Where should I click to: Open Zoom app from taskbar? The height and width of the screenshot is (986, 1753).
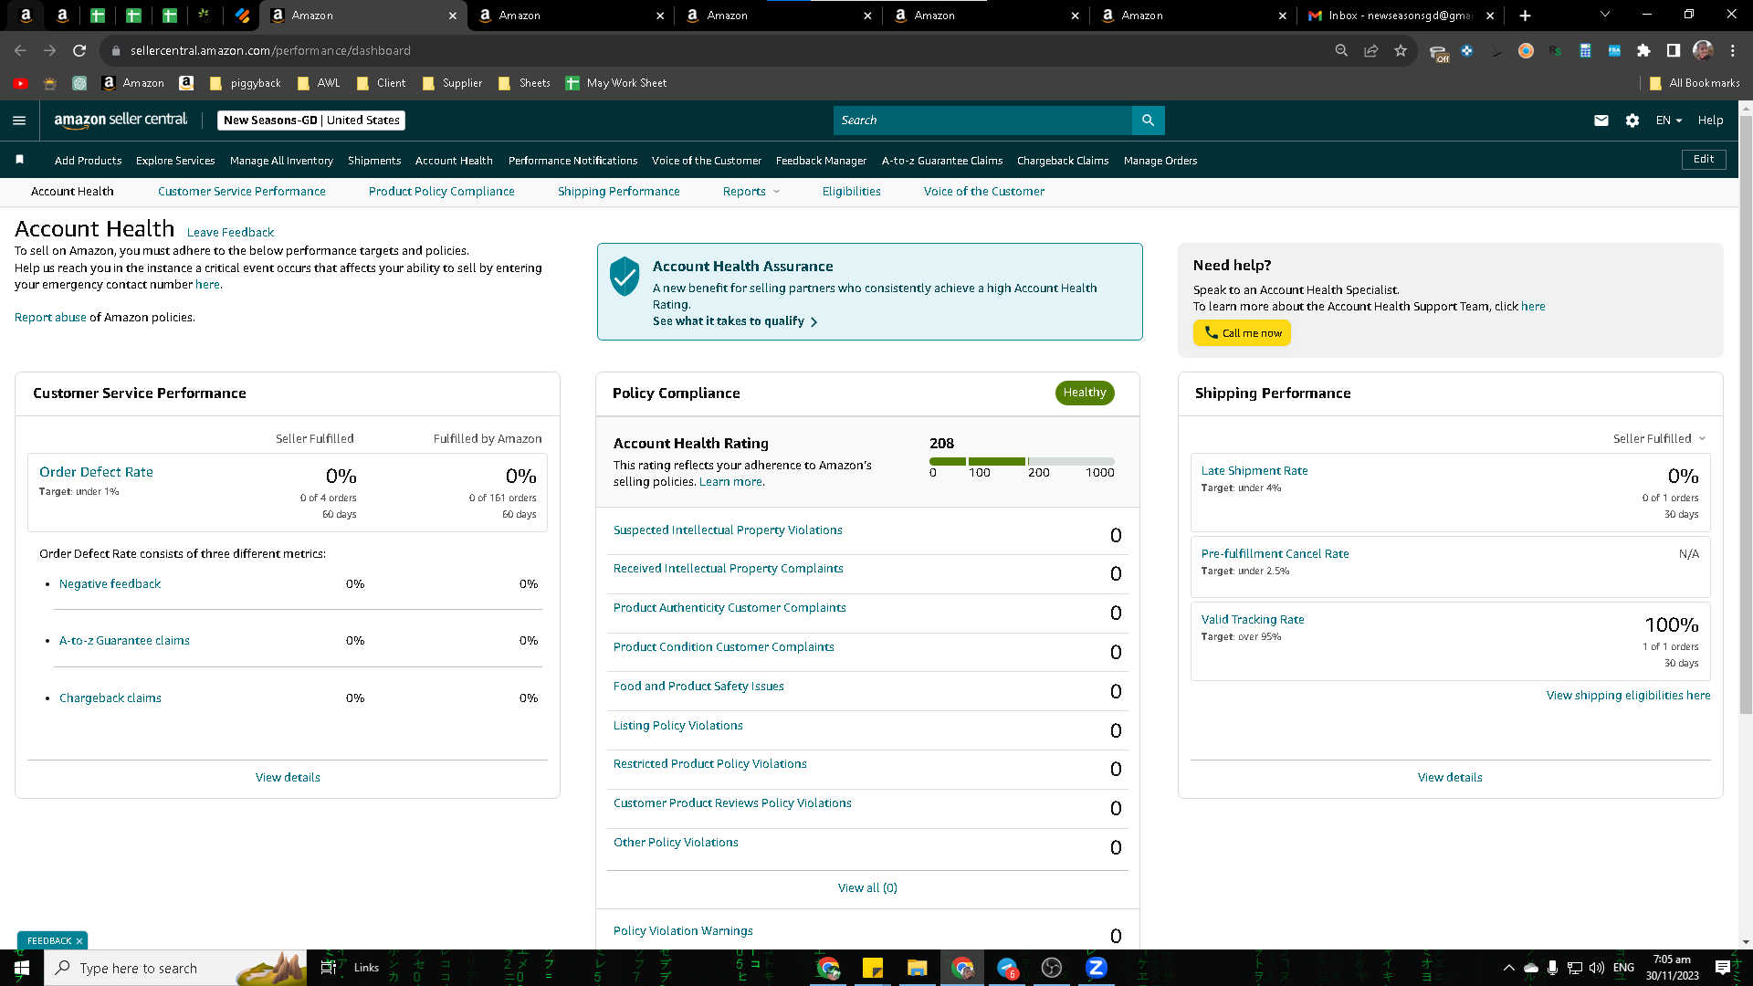coord(1096,968)
